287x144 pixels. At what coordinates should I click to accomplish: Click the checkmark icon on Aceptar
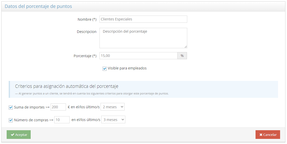[x=12, y=135]
